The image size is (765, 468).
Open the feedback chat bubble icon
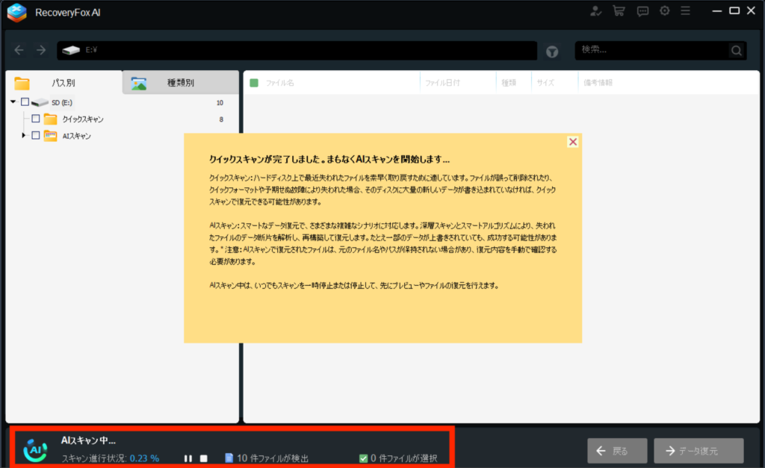tap(642, 10)
